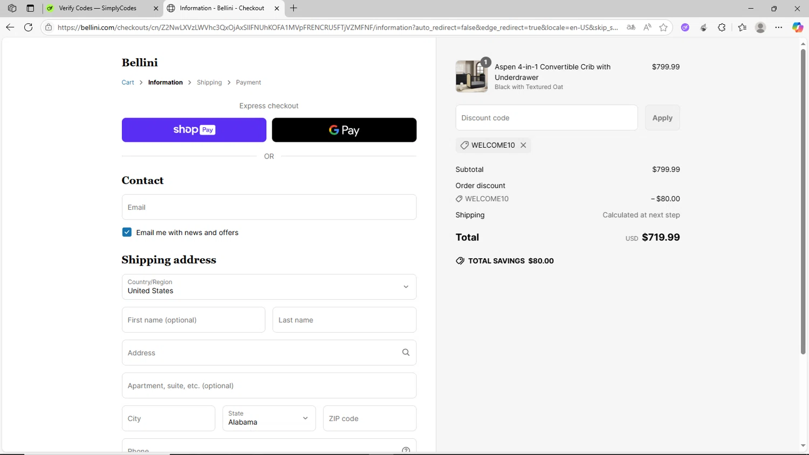Click the – $80.00 discount amount
This screenshot has height=455, width=809.
click(x=666, y=199)
